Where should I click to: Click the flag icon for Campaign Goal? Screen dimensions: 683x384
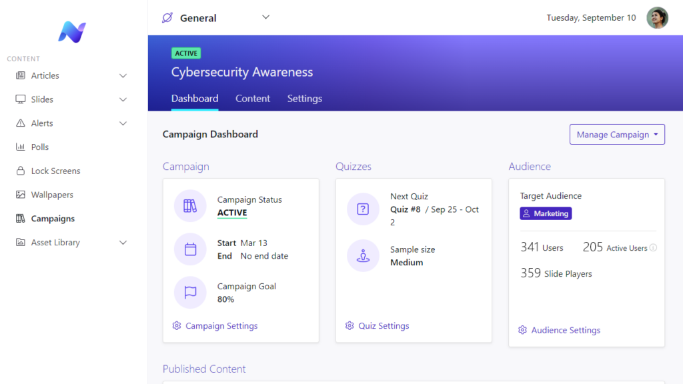tap(190, 293)
